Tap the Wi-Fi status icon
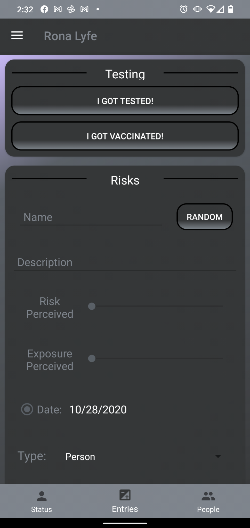250x528 pixels. click(211, 9)
